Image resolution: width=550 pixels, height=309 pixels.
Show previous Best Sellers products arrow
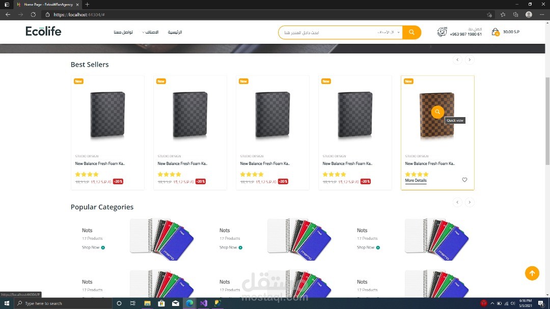tap(457, 60)
